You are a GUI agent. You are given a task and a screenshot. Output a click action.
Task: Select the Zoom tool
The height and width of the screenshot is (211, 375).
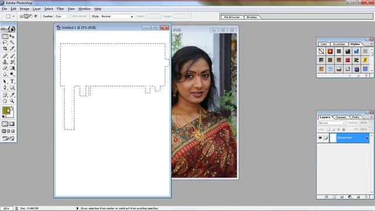click(x=12, y=101)
